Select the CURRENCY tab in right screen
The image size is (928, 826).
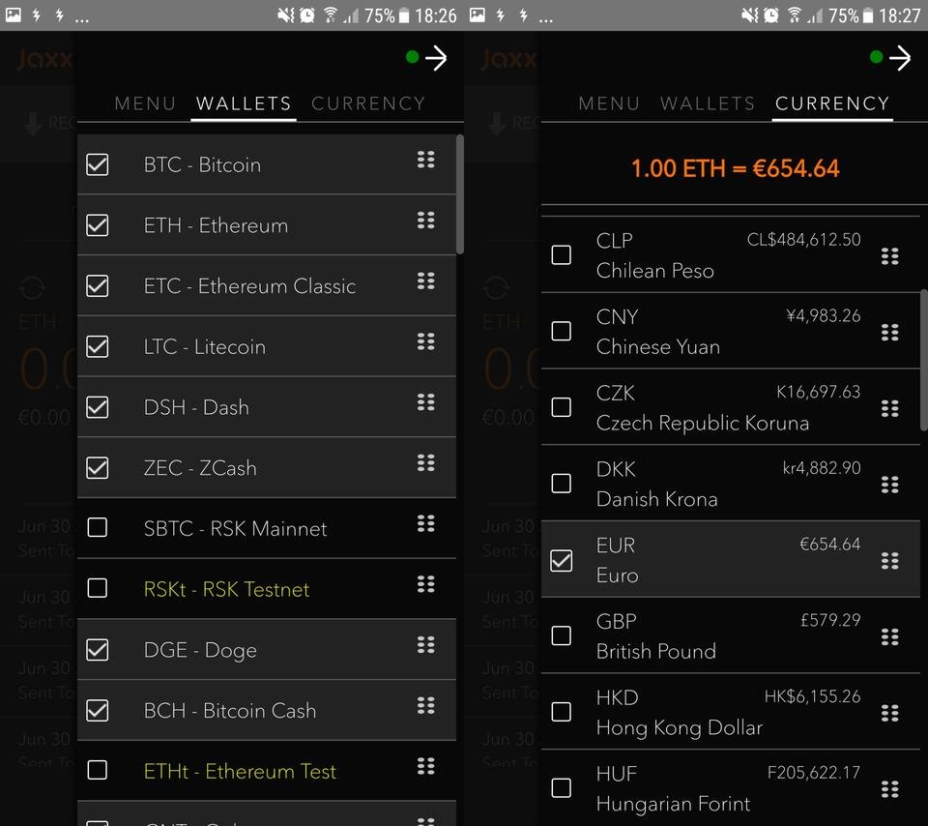(x=832, y=103)
